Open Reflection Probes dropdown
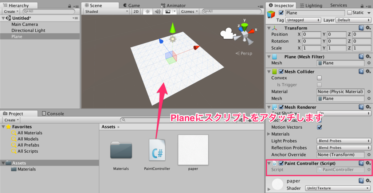 point(344,148)
